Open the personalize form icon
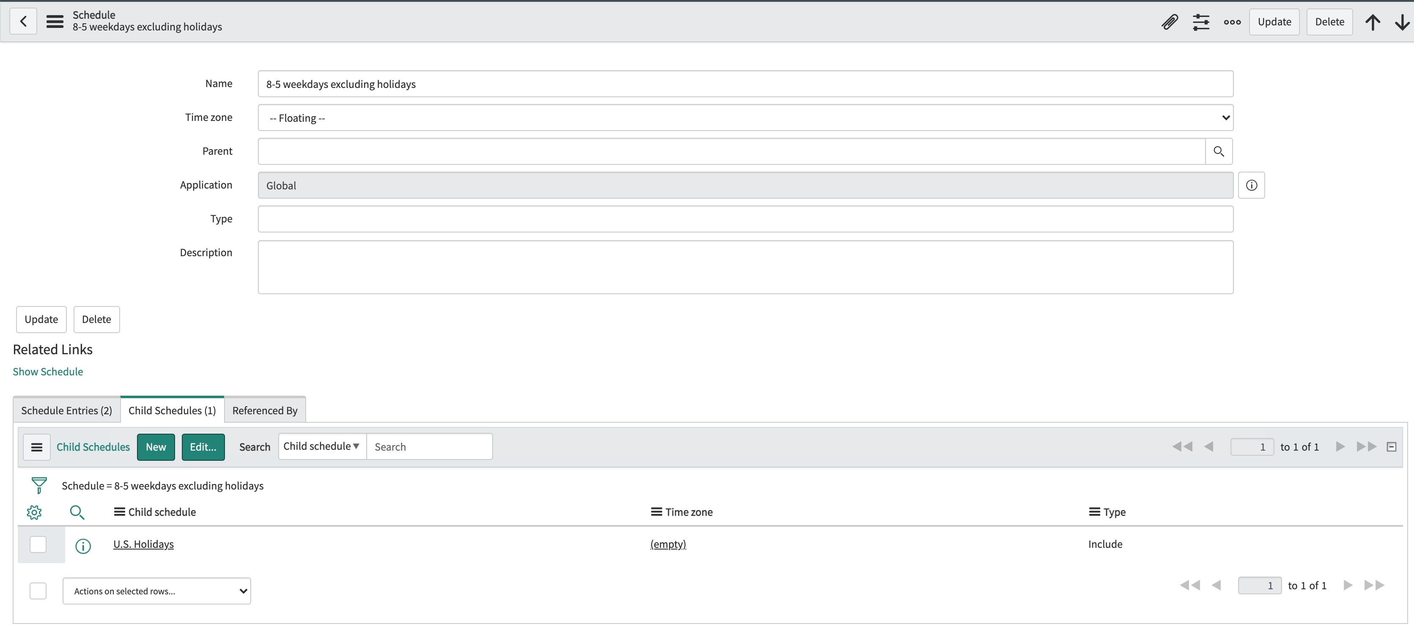The width and height of the screenshot is (1414, 629). [x=1201, y=22]
